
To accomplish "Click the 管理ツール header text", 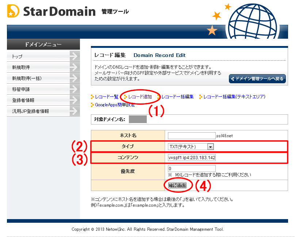I will point(115,11).
